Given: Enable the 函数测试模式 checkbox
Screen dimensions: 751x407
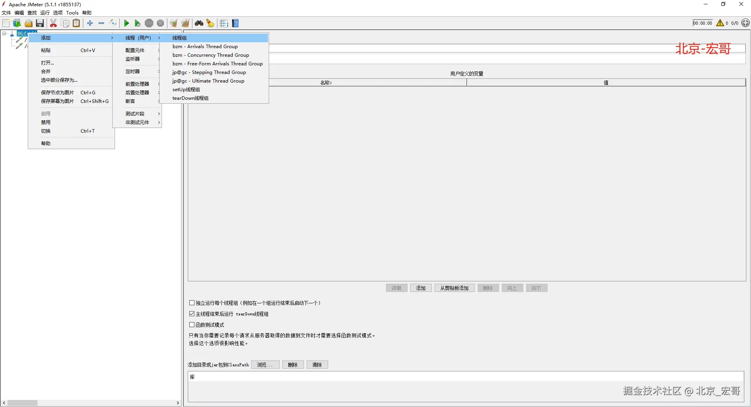Looking at the screenshot, I should point(192,325).
